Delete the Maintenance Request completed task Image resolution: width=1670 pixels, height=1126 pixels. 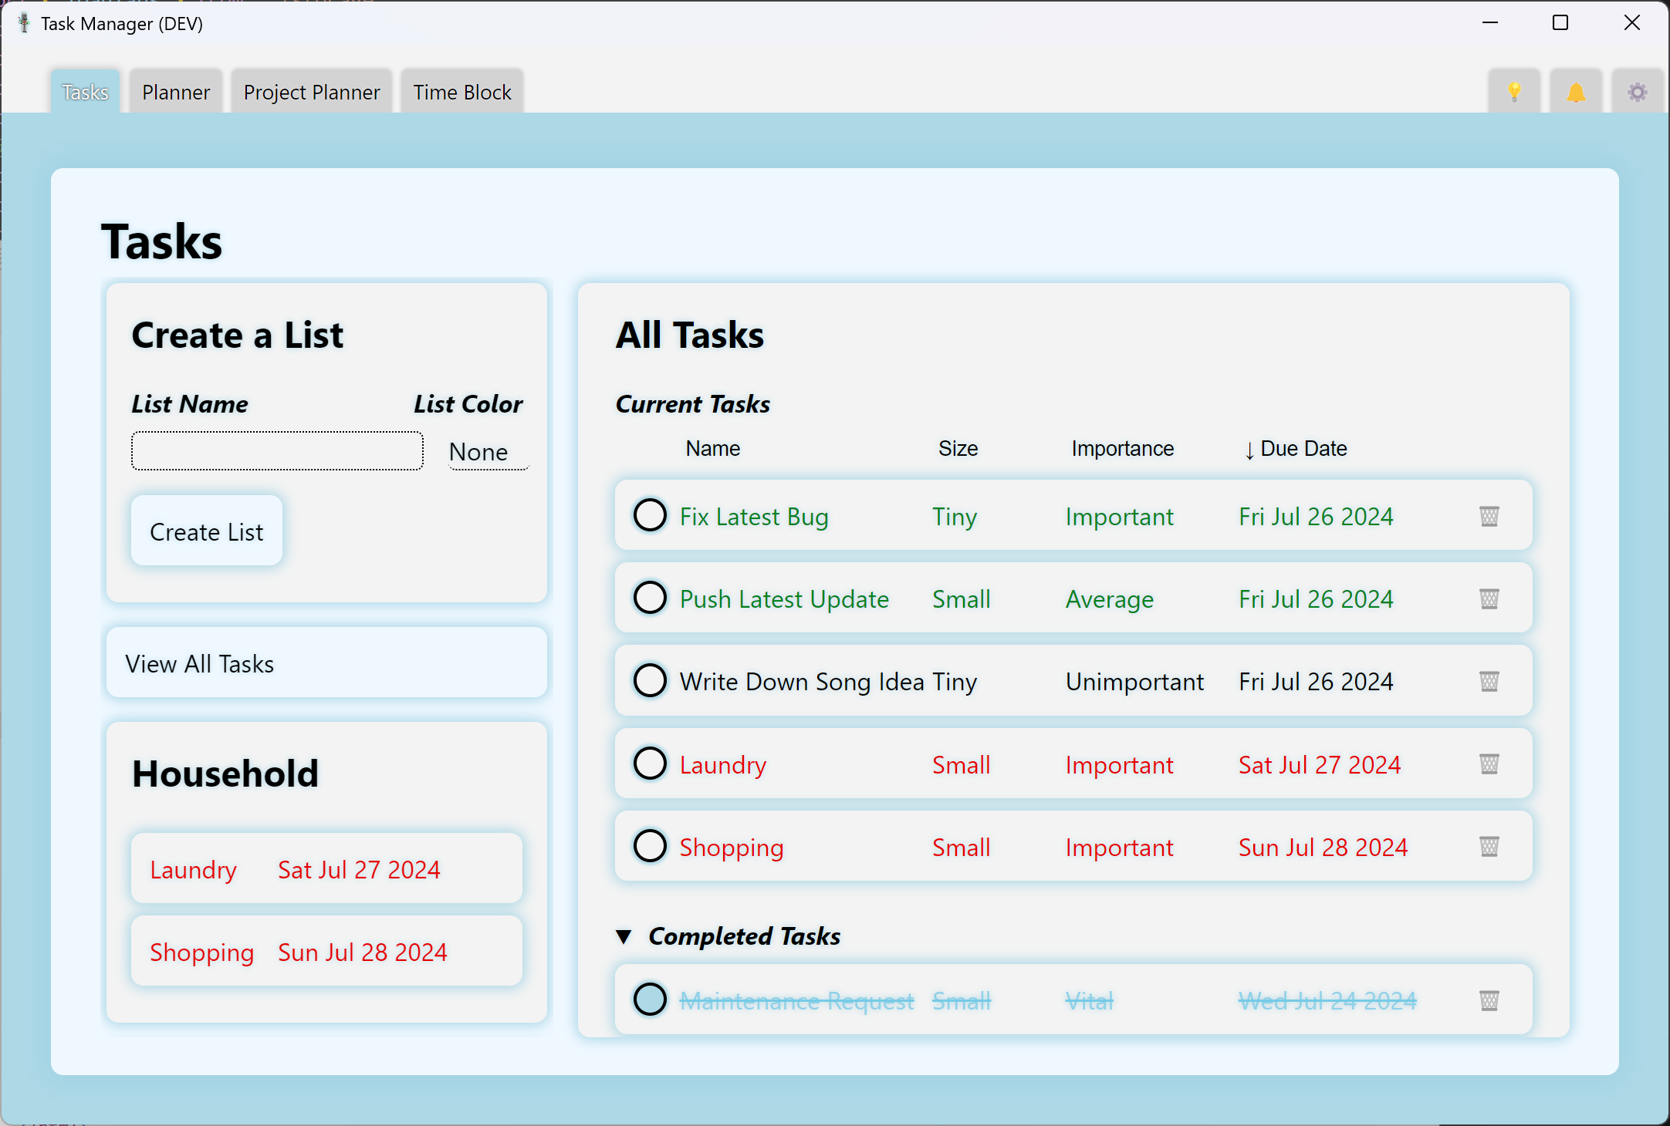(1489, 1000)
